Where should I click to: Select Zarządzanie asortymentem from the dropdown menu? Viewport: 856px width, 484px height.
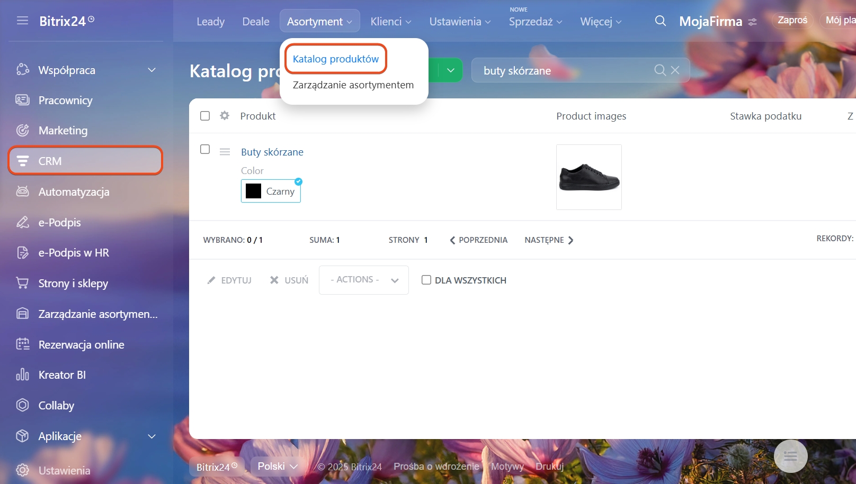pos(353,85)
